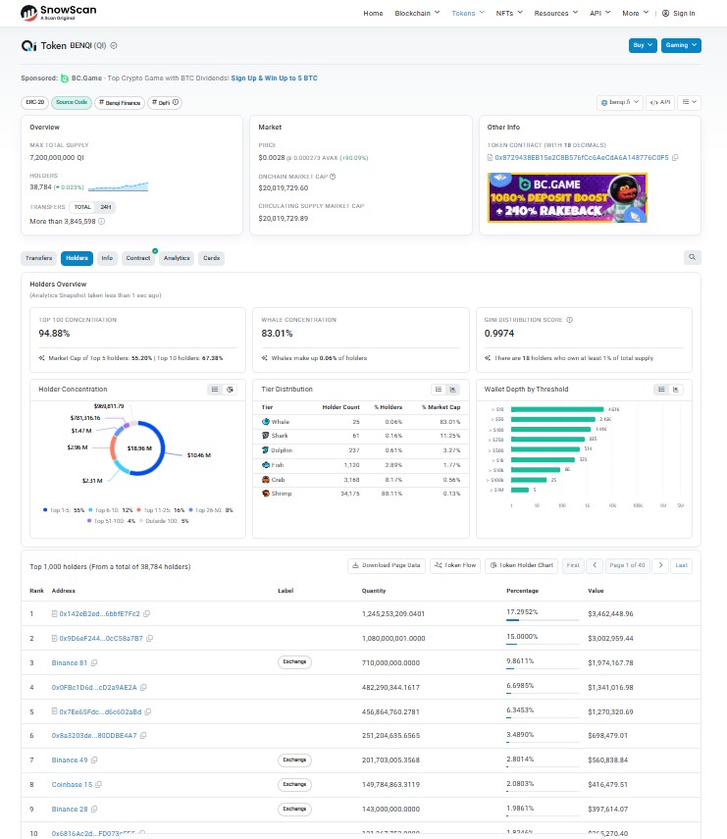Viewport: 727px width, 839px height.
Task: Open the Analytics tab
Action: click(177, 258)
